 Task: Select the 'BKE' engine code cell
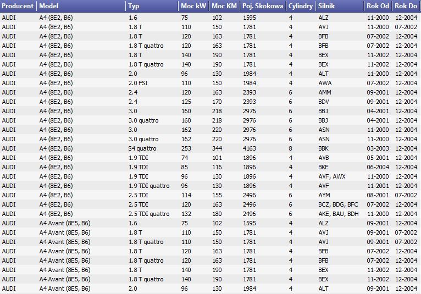point(323,167)
